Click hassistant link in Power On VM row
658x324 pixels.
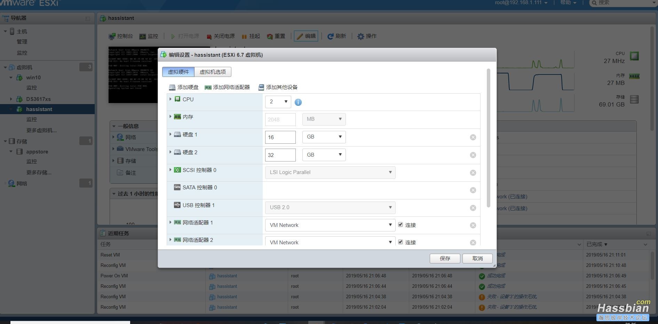[227, 276]
